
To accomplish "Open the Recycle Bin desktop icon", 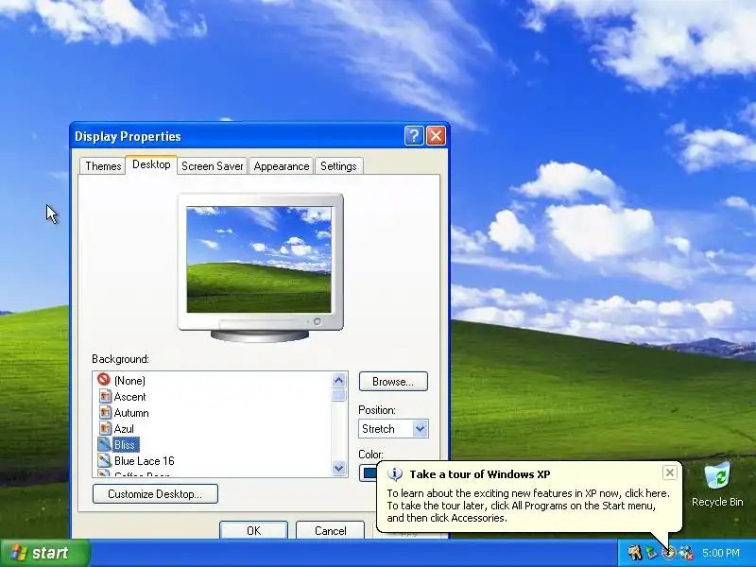I will click(x=717, y=484).
